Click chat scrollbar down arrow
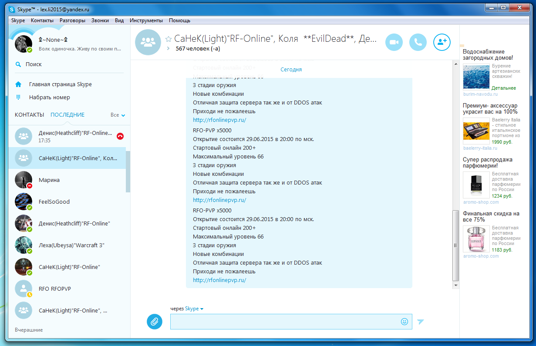This screenshot has width=536, height=346. [456, 286]
